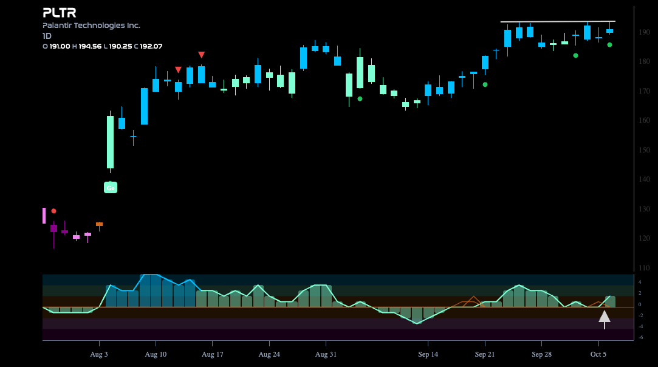Image resolution: width=658 pixels, height=367 pixels.
Task: Click the Aug 17 date label
Action: pyautogui.click(x=212, y=354)
